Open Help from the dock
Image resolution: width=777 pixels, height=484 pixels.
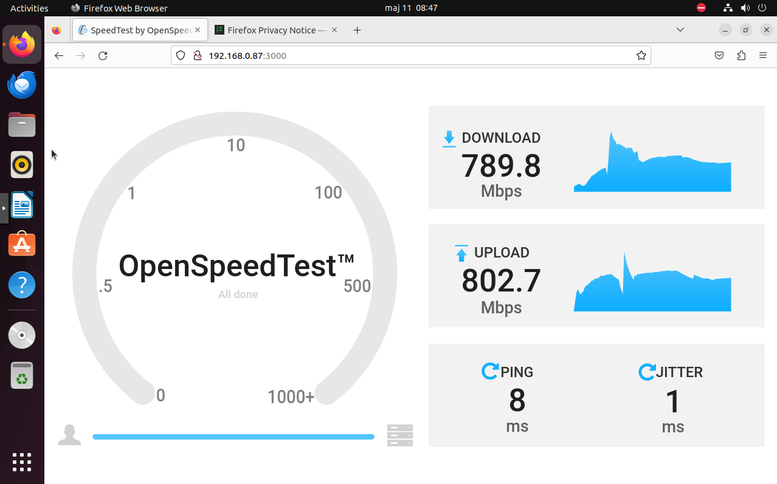click(x=22, y=285)
